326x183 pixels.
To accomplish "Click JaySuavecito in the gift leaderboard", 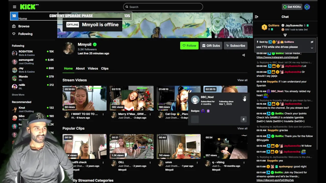I will [x=294, y=25].
